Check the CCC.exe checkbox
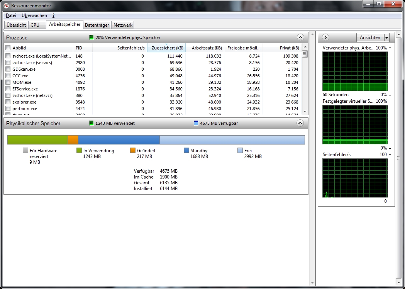Viewport: 405px width, 289px height. point(8,76)
